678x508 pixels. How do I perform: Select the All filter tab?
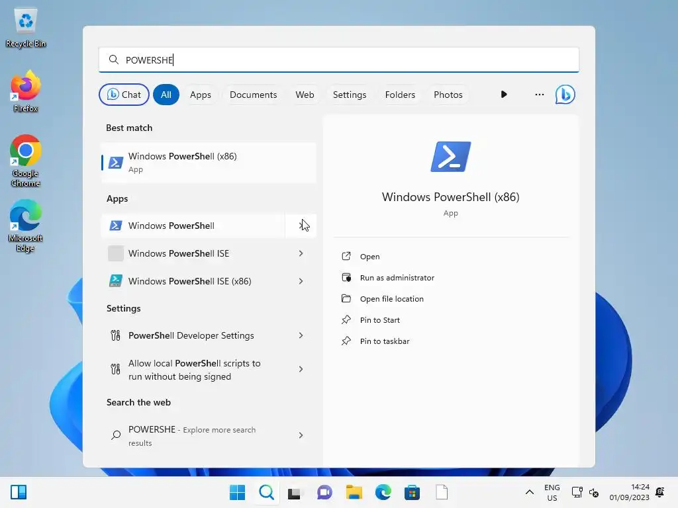166,95
